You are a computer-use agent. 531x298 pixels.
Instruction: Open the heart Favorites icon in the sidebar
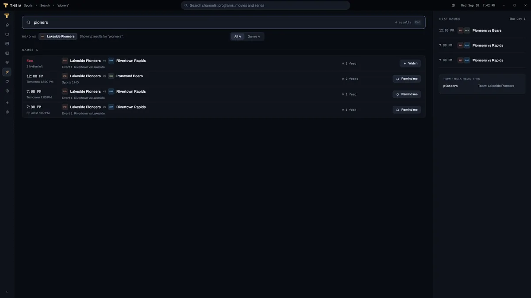click(x=7, y=82)
